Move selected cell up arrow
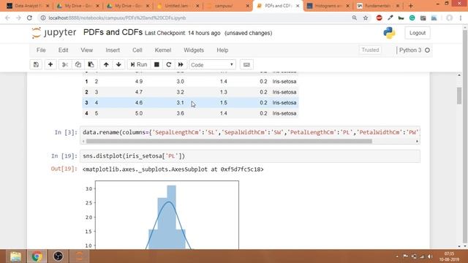This screenshot has width=468, height=263. [106, 65]
